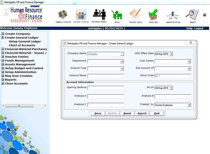Screen dimensions: 210x154
Task: Open the With Effect Date picker dropdown
Action: click(x=171, y=54)
